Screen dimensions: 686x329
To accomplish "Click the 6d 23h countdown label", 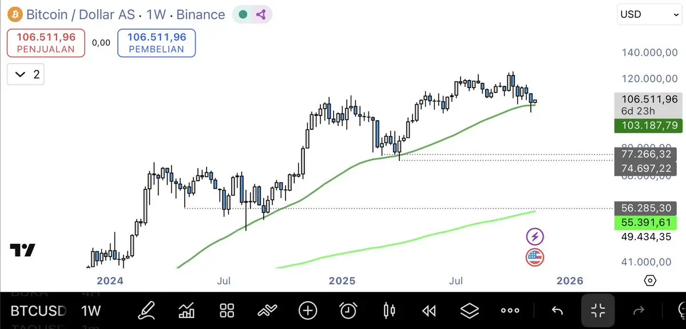I will [x=637, y=111].
